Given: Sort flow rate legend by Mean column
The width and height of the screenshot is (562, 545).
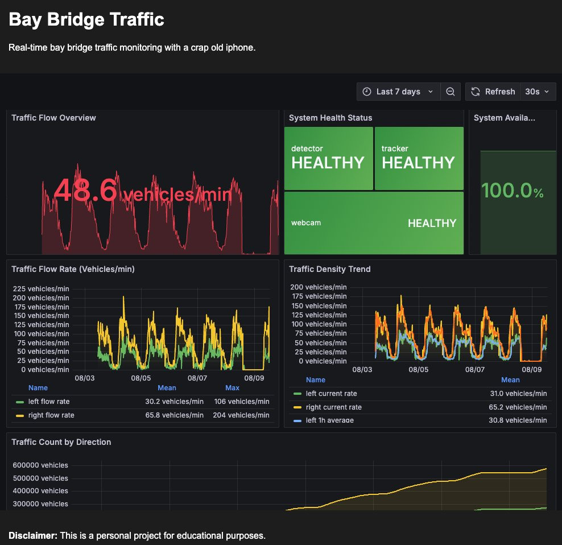Looking at the screenshot, I should click(167, 388).
